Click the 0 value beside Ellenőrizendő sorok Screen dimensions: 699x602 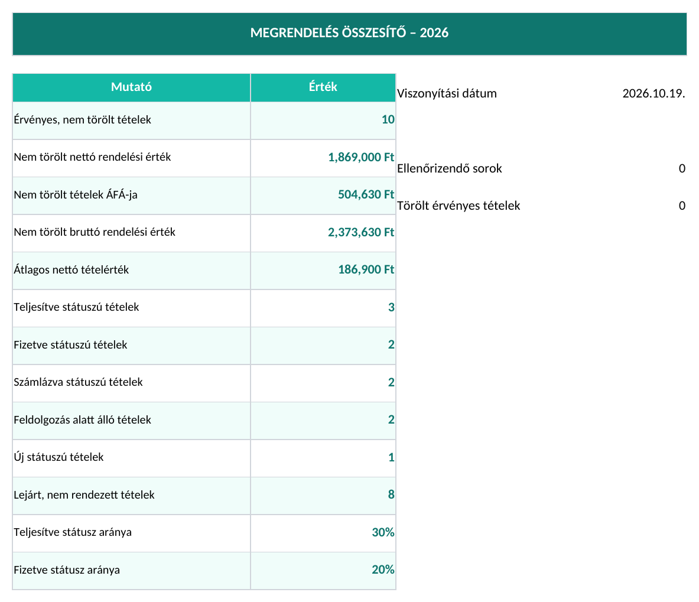pos(682,168)
